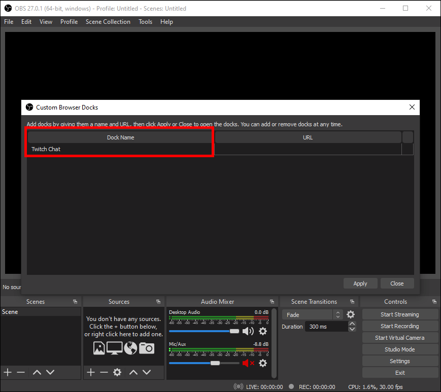Select the Twitch Chat dock name cell
The height and width of the screenshot is (392, 441).
pyautogui.click(x=121, y=149)
